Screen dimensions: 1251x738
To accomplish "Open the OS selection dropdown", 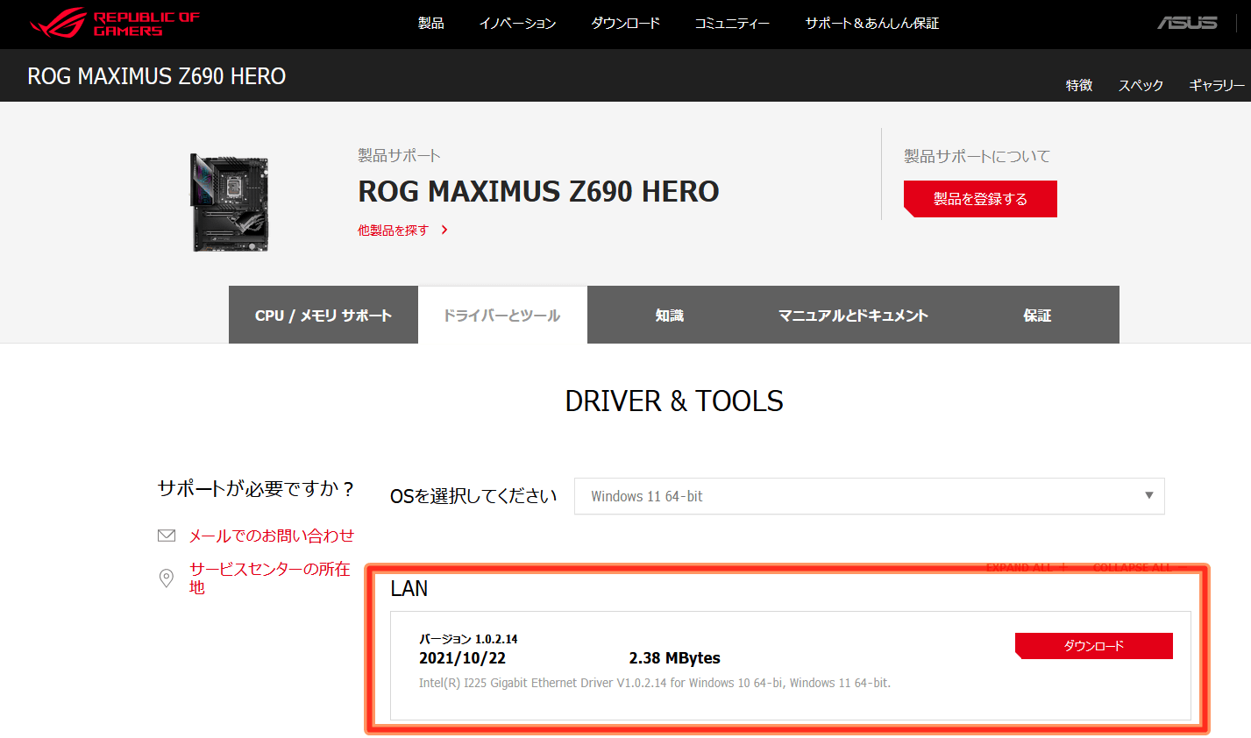I will click(868, 496).
